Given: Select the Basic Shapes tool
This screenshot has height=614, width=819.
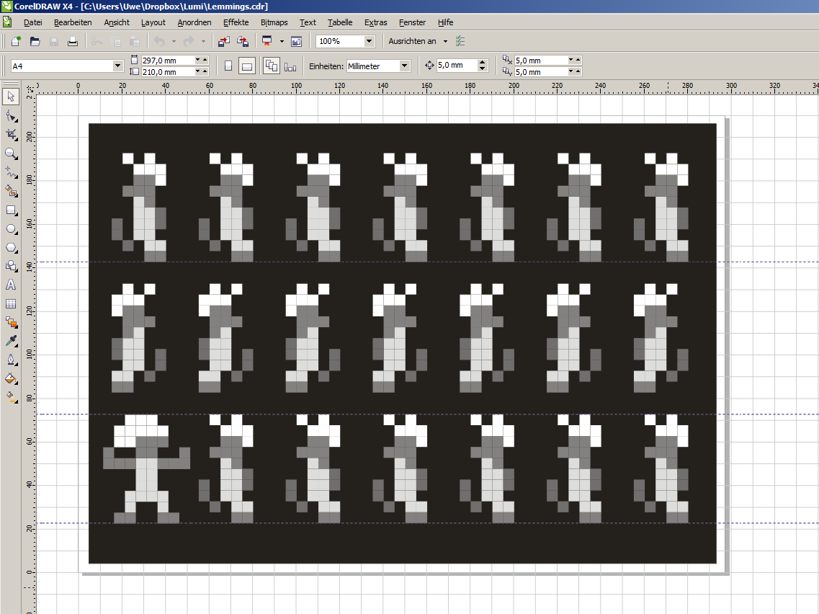Looking at the screenshot, I should 11,266.
